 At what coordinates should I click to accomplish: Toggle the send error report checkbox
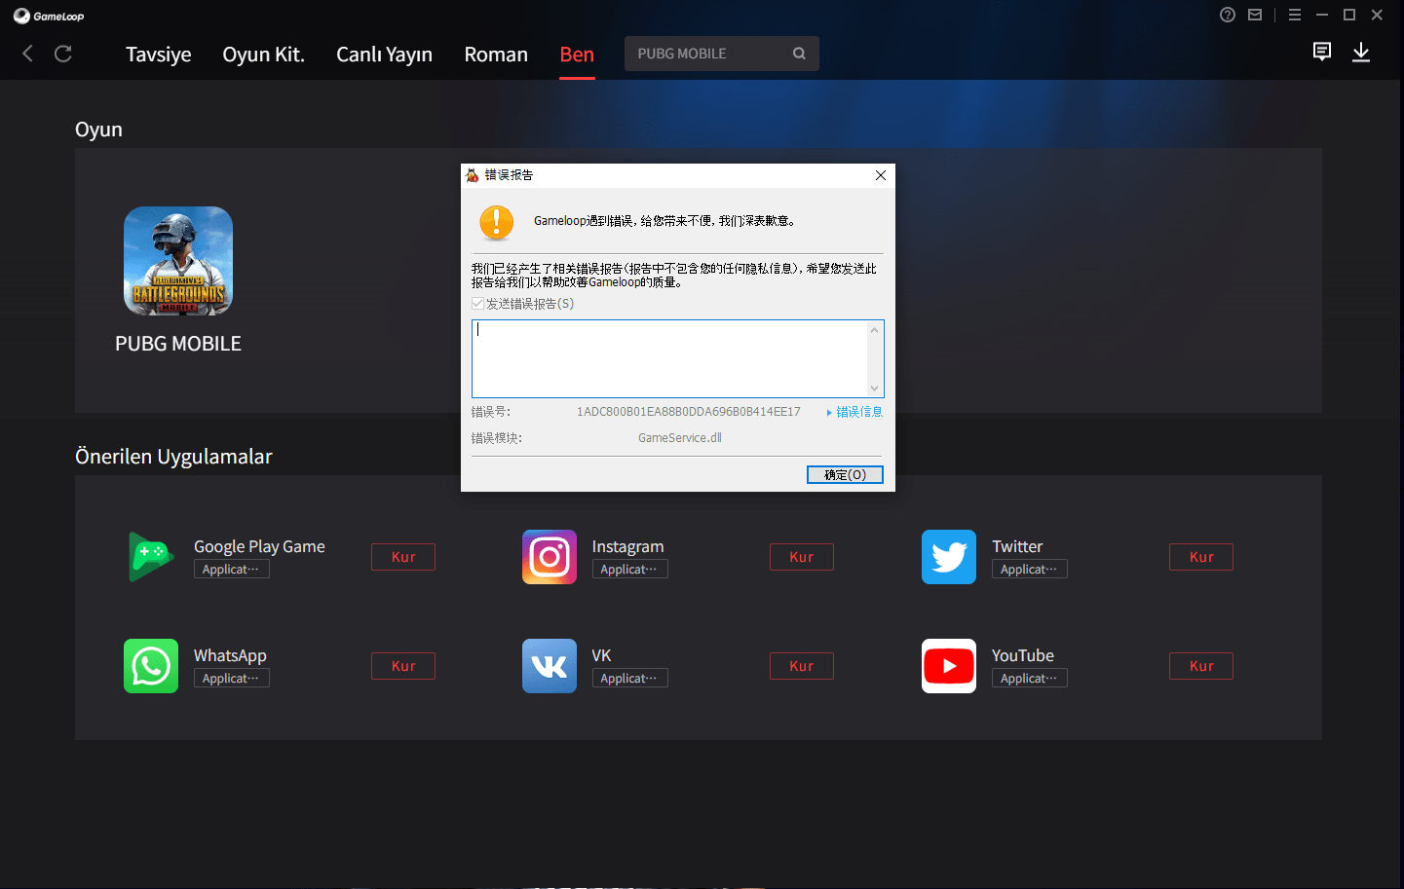point(477,304)
